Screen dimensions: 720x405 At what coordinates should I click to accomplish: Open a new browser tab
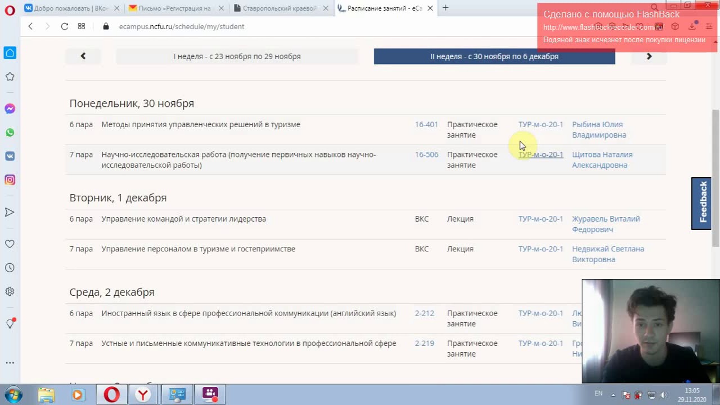[445, 8]
